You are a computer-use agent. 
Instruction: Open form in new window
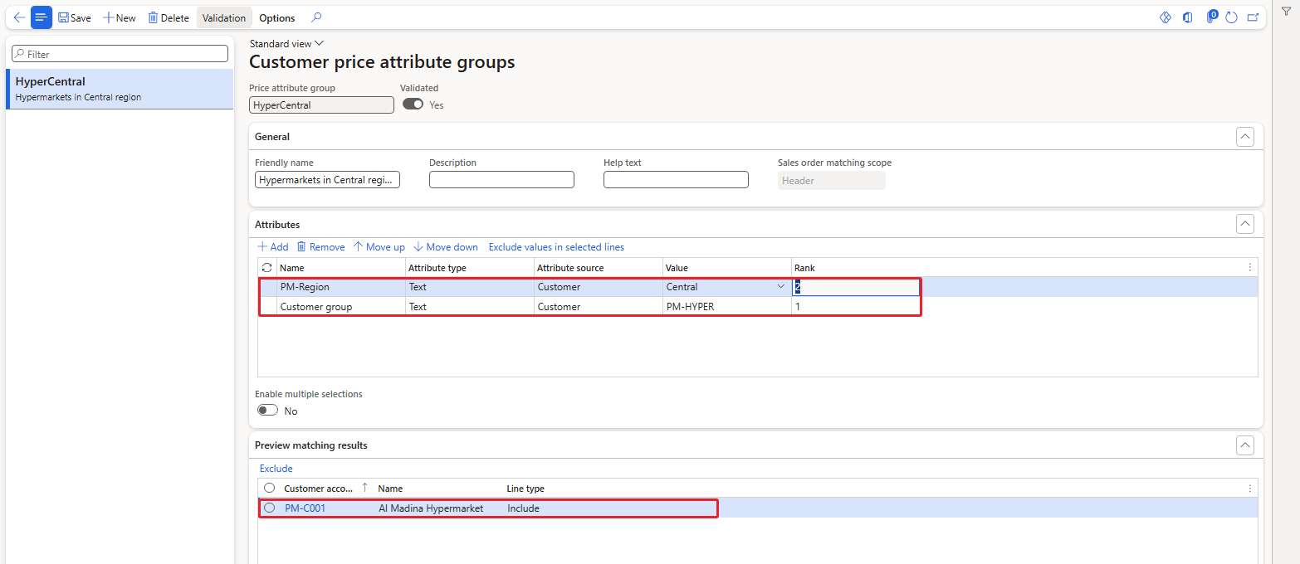(1253, 17)
